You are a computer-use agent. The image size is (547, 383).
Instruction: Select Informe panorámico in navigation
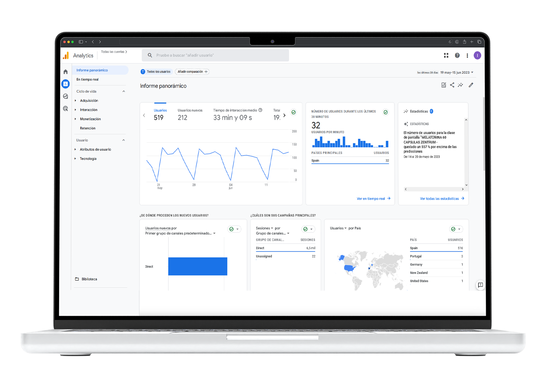[x=100, y=70]
